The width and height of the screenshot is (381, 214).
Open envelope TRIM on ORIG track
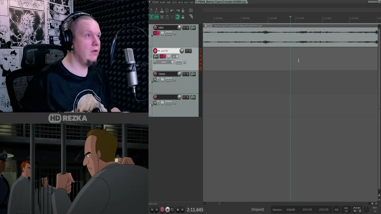[x=169, y=33]
